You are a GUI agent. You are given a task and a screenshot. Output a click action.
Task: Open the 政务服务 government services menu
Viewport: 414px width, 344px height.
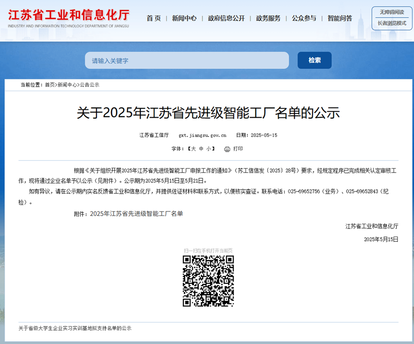pos(268,18)
